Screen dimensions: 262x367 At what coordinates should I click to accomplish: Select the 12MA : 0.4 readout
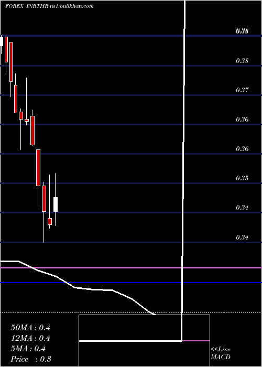coord(30,338)
